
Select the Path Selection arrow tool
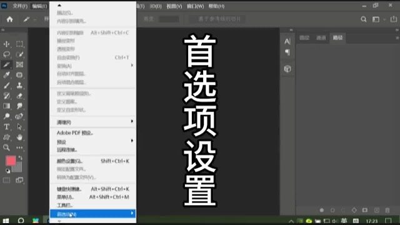pyautogui.click(x=19, y=127)
